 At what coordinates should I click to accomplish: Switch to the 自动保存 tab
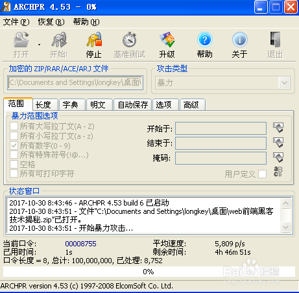pos(132,105)
